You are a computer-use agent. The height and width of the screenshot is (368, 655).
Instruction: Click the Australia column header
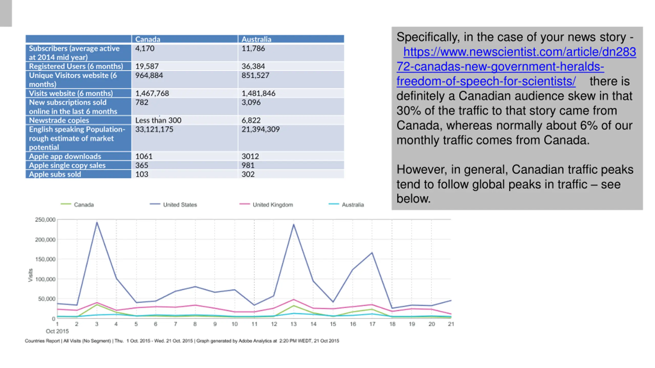(256, 39)
